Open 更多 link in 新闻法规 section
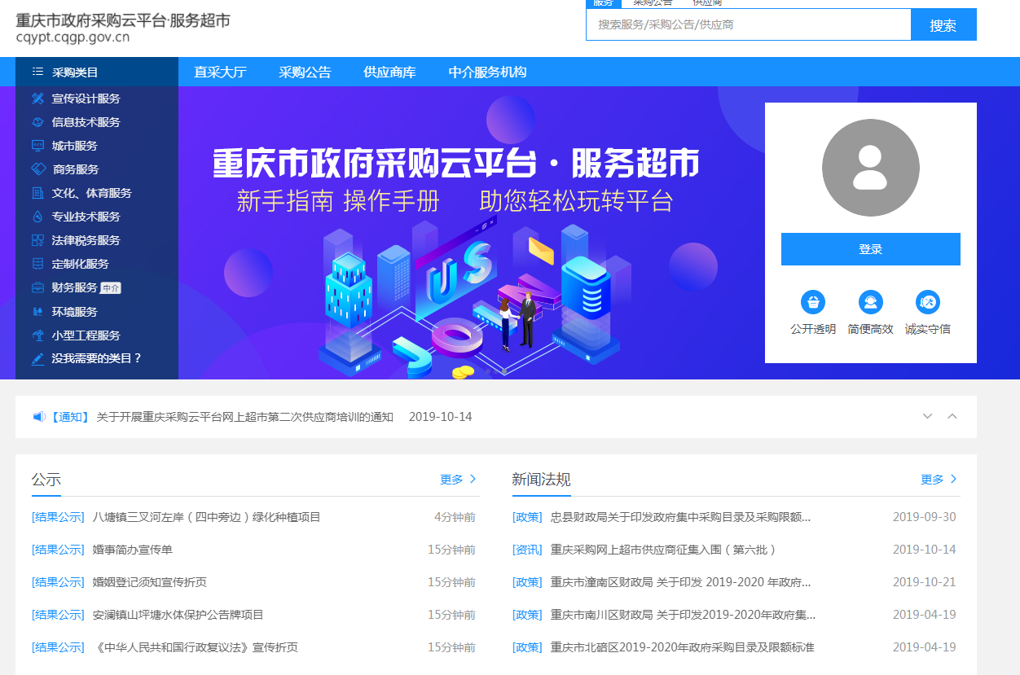This screenshot has width=1020, height=675. pos(935,480)
